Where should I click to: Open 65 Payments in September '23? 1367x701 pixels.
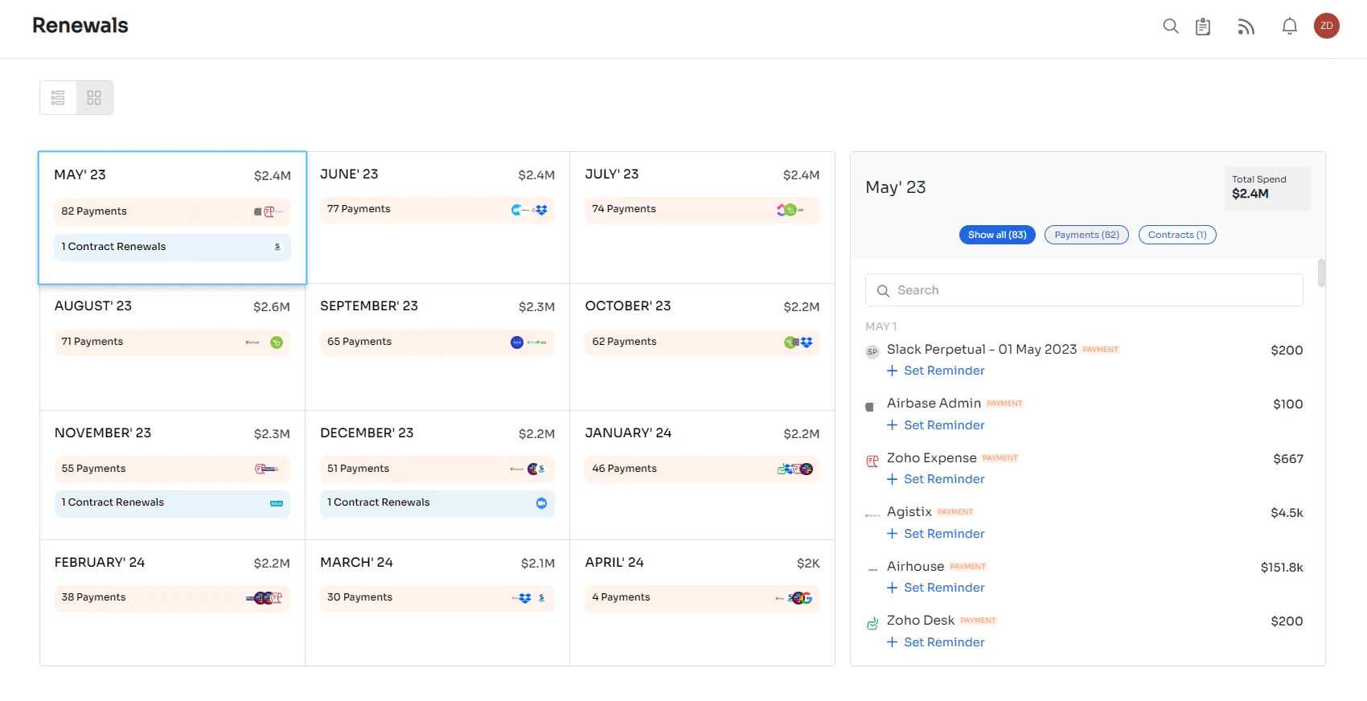coord(437,342)
